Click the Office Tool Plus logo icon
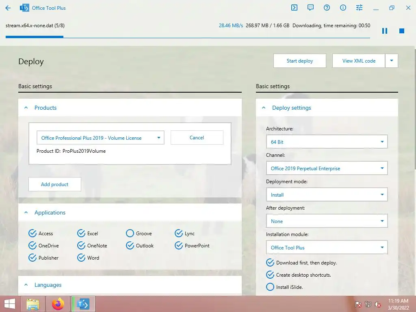The image size is (416, 312). pyautogui.click(x=24, y=8)
